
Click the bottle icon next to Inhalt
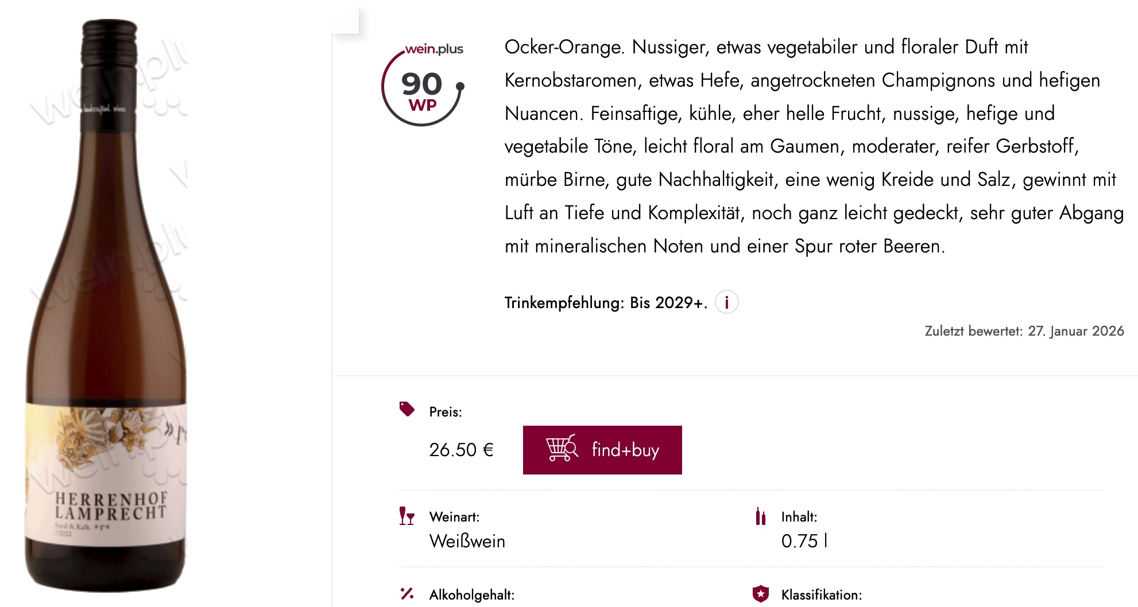tap(760, 516)
